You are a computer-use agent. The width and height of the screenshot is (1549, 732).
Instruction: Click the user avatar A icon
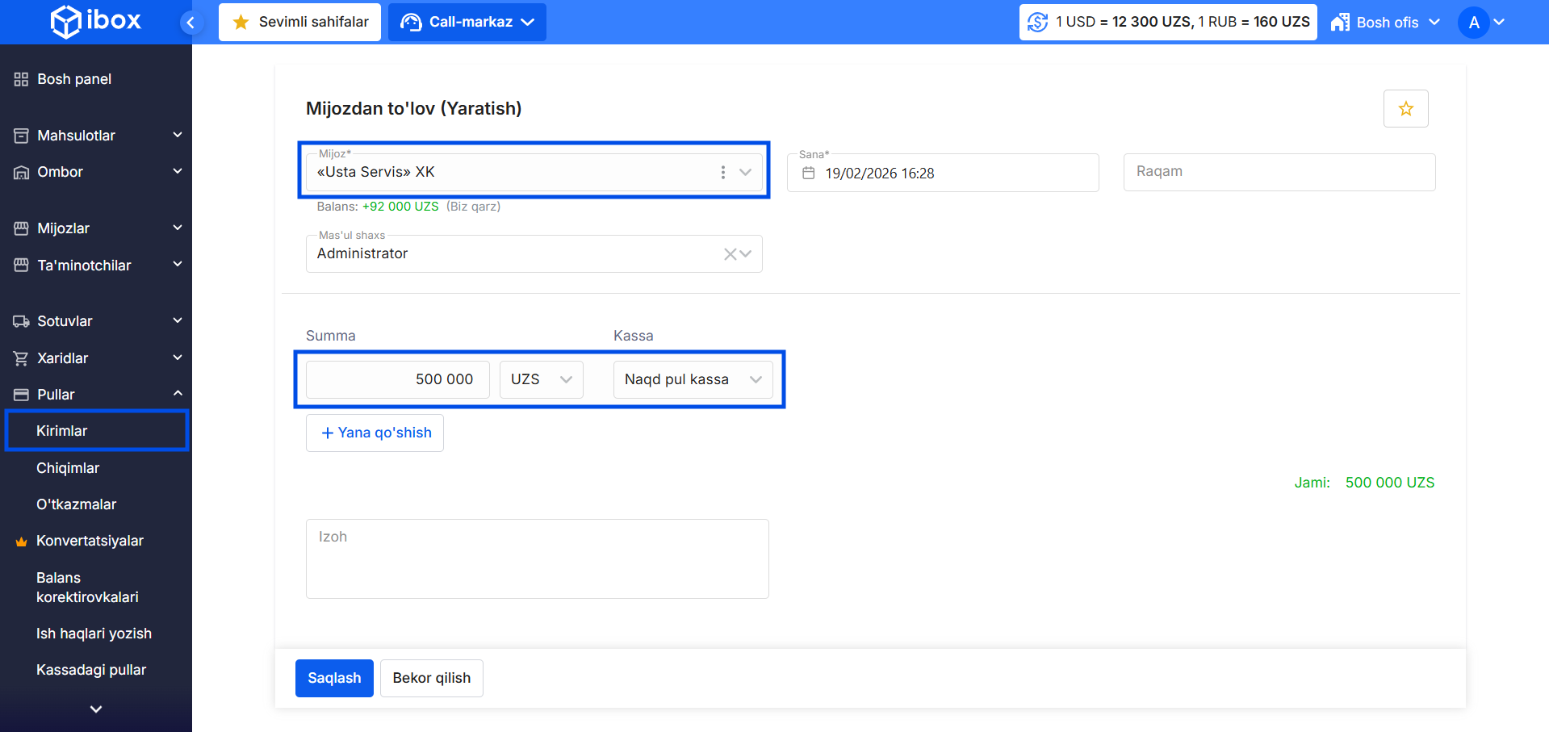coord(1474,23)
